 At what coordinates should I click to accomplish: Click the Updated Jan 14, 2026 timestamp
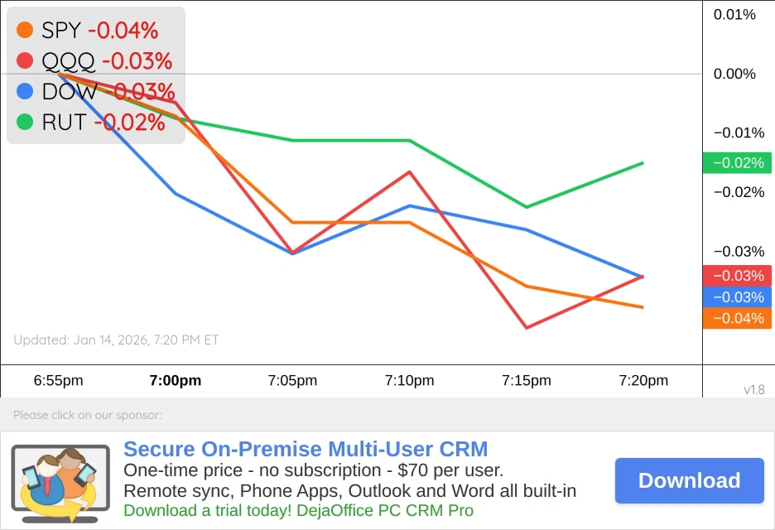pos(117,340)
